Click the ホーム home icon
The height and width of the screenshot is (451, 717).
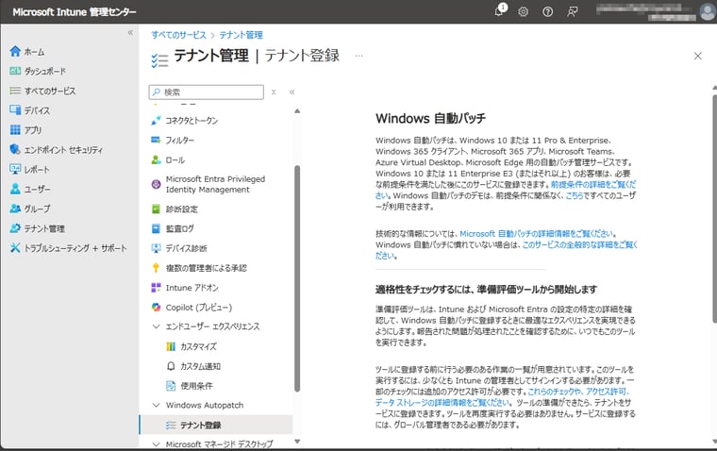15,51
